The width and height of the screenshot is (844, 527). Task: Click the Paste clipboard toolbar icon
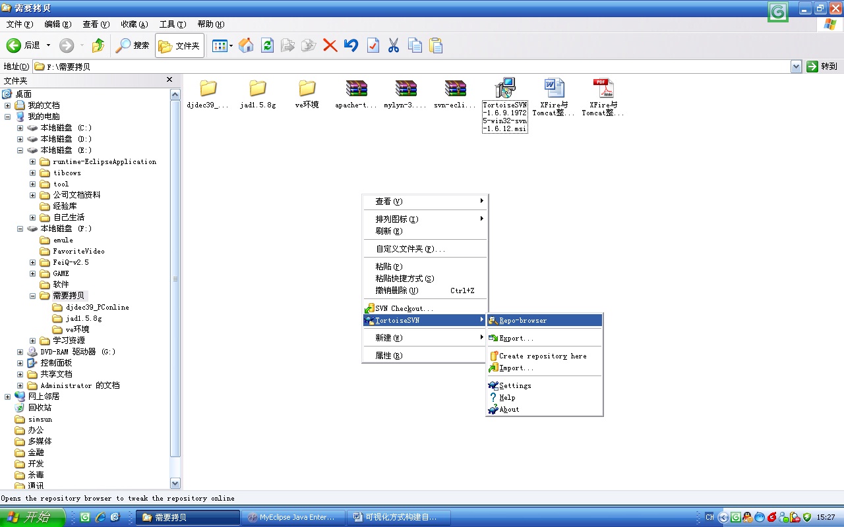[x=436, y=45]
